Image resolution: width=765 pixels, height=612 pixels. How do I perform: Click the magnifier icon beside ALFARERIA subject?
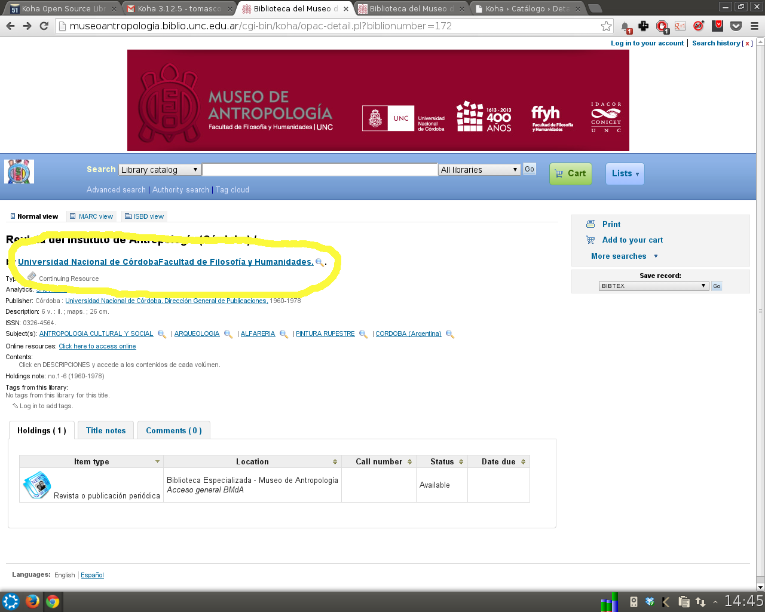tap(284, 334)
